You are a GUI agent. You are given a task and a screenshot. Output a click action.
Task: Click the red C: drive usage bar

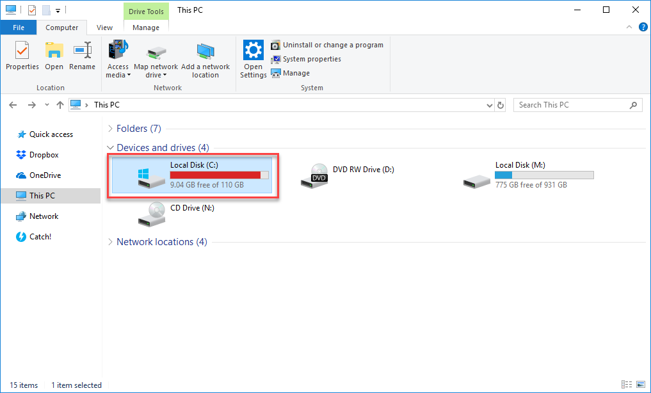point(219,175)
